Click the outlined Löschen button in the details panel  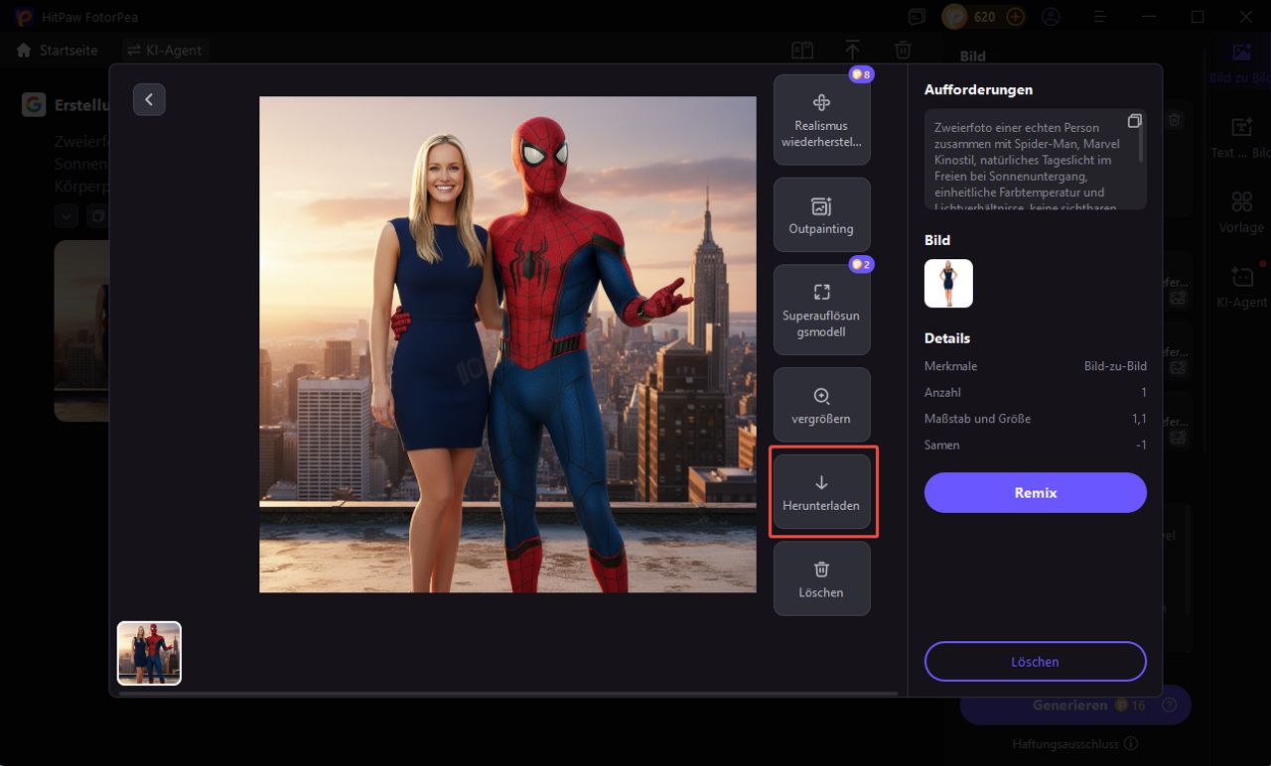1036,662
